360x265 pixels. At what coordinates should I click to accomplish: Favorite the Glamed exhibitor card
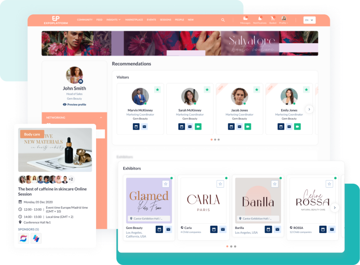click(166, 184)
